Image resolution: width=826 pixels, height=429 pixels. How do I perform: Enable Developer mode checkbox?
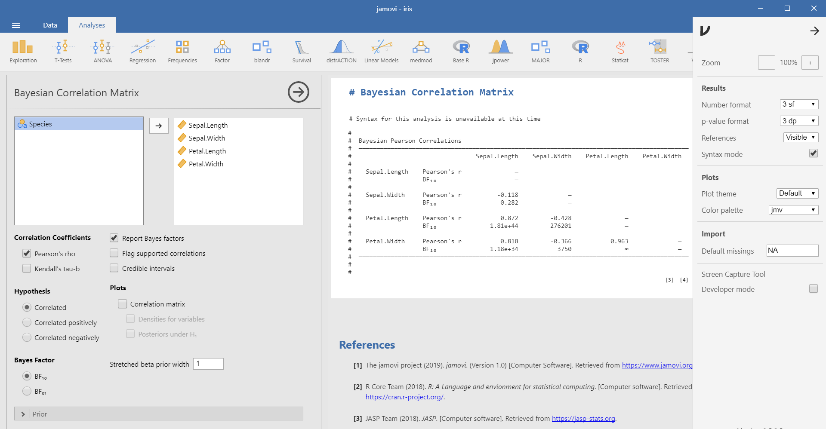click(x=813, y=288)
